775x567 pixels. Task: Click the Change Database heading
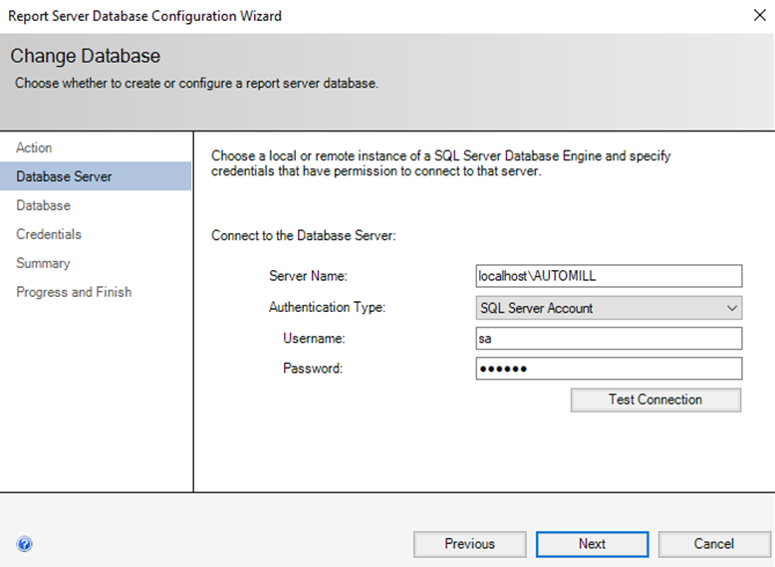(85, 56)
